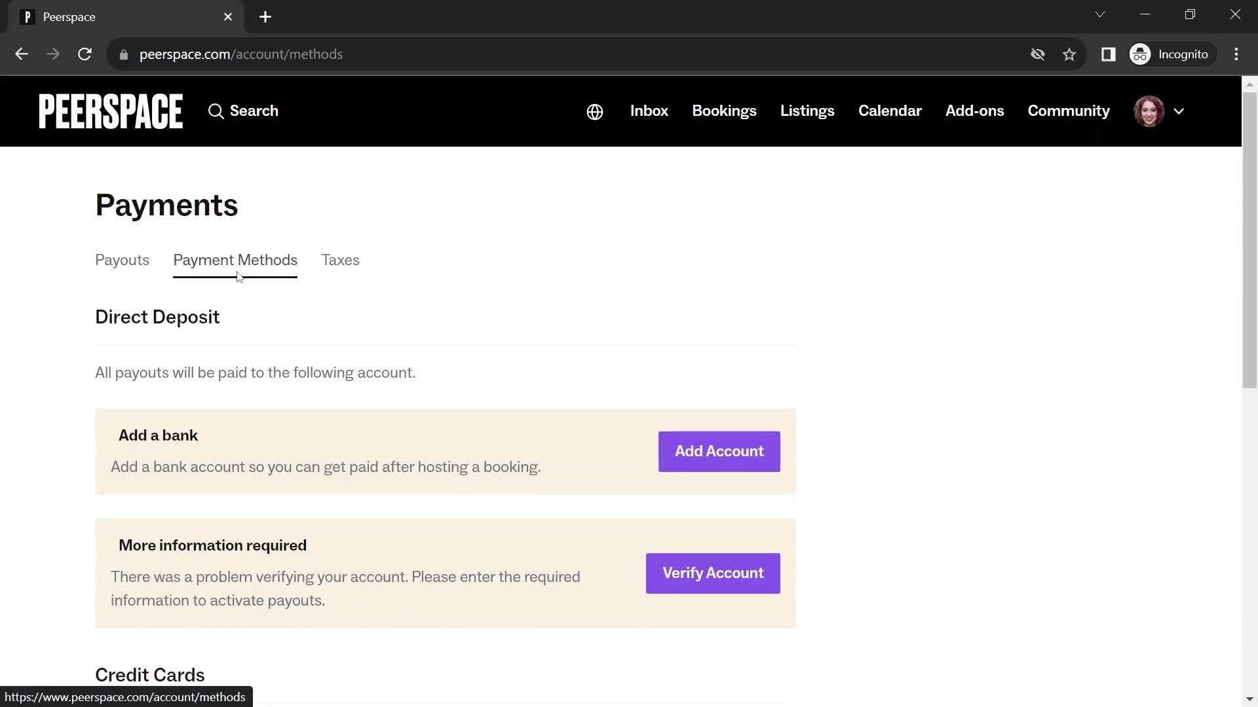
Task: Expand the user profile dropdown
Action: (x=1179, y=111)
